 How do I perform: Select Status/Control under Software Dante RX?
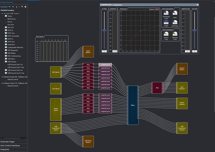click(13, 79)
